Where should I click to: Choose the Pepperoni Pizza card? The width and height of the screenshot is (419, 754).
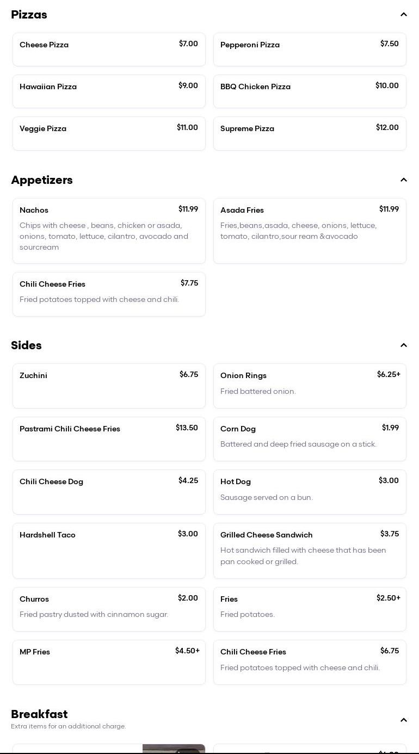[x=310, y=50]
